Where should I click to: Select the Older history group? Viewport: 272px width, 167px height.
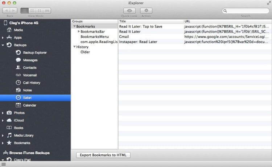tap(85, 52)
